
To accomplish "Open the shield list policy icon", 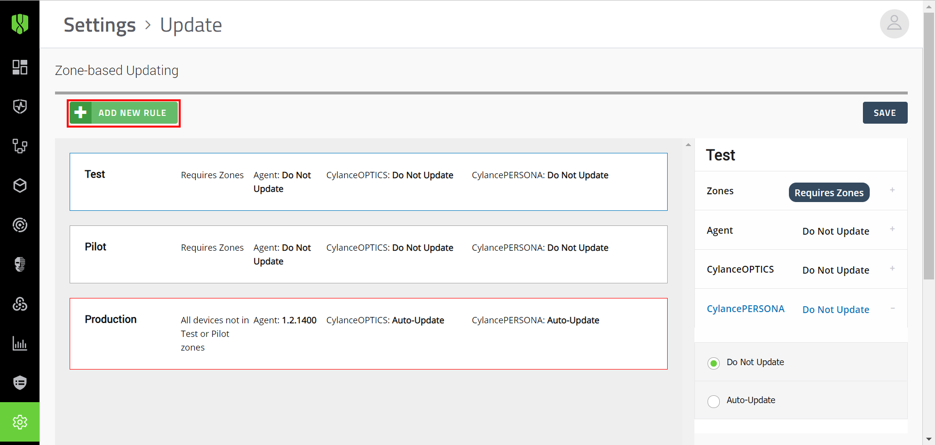I will (20, 383).
